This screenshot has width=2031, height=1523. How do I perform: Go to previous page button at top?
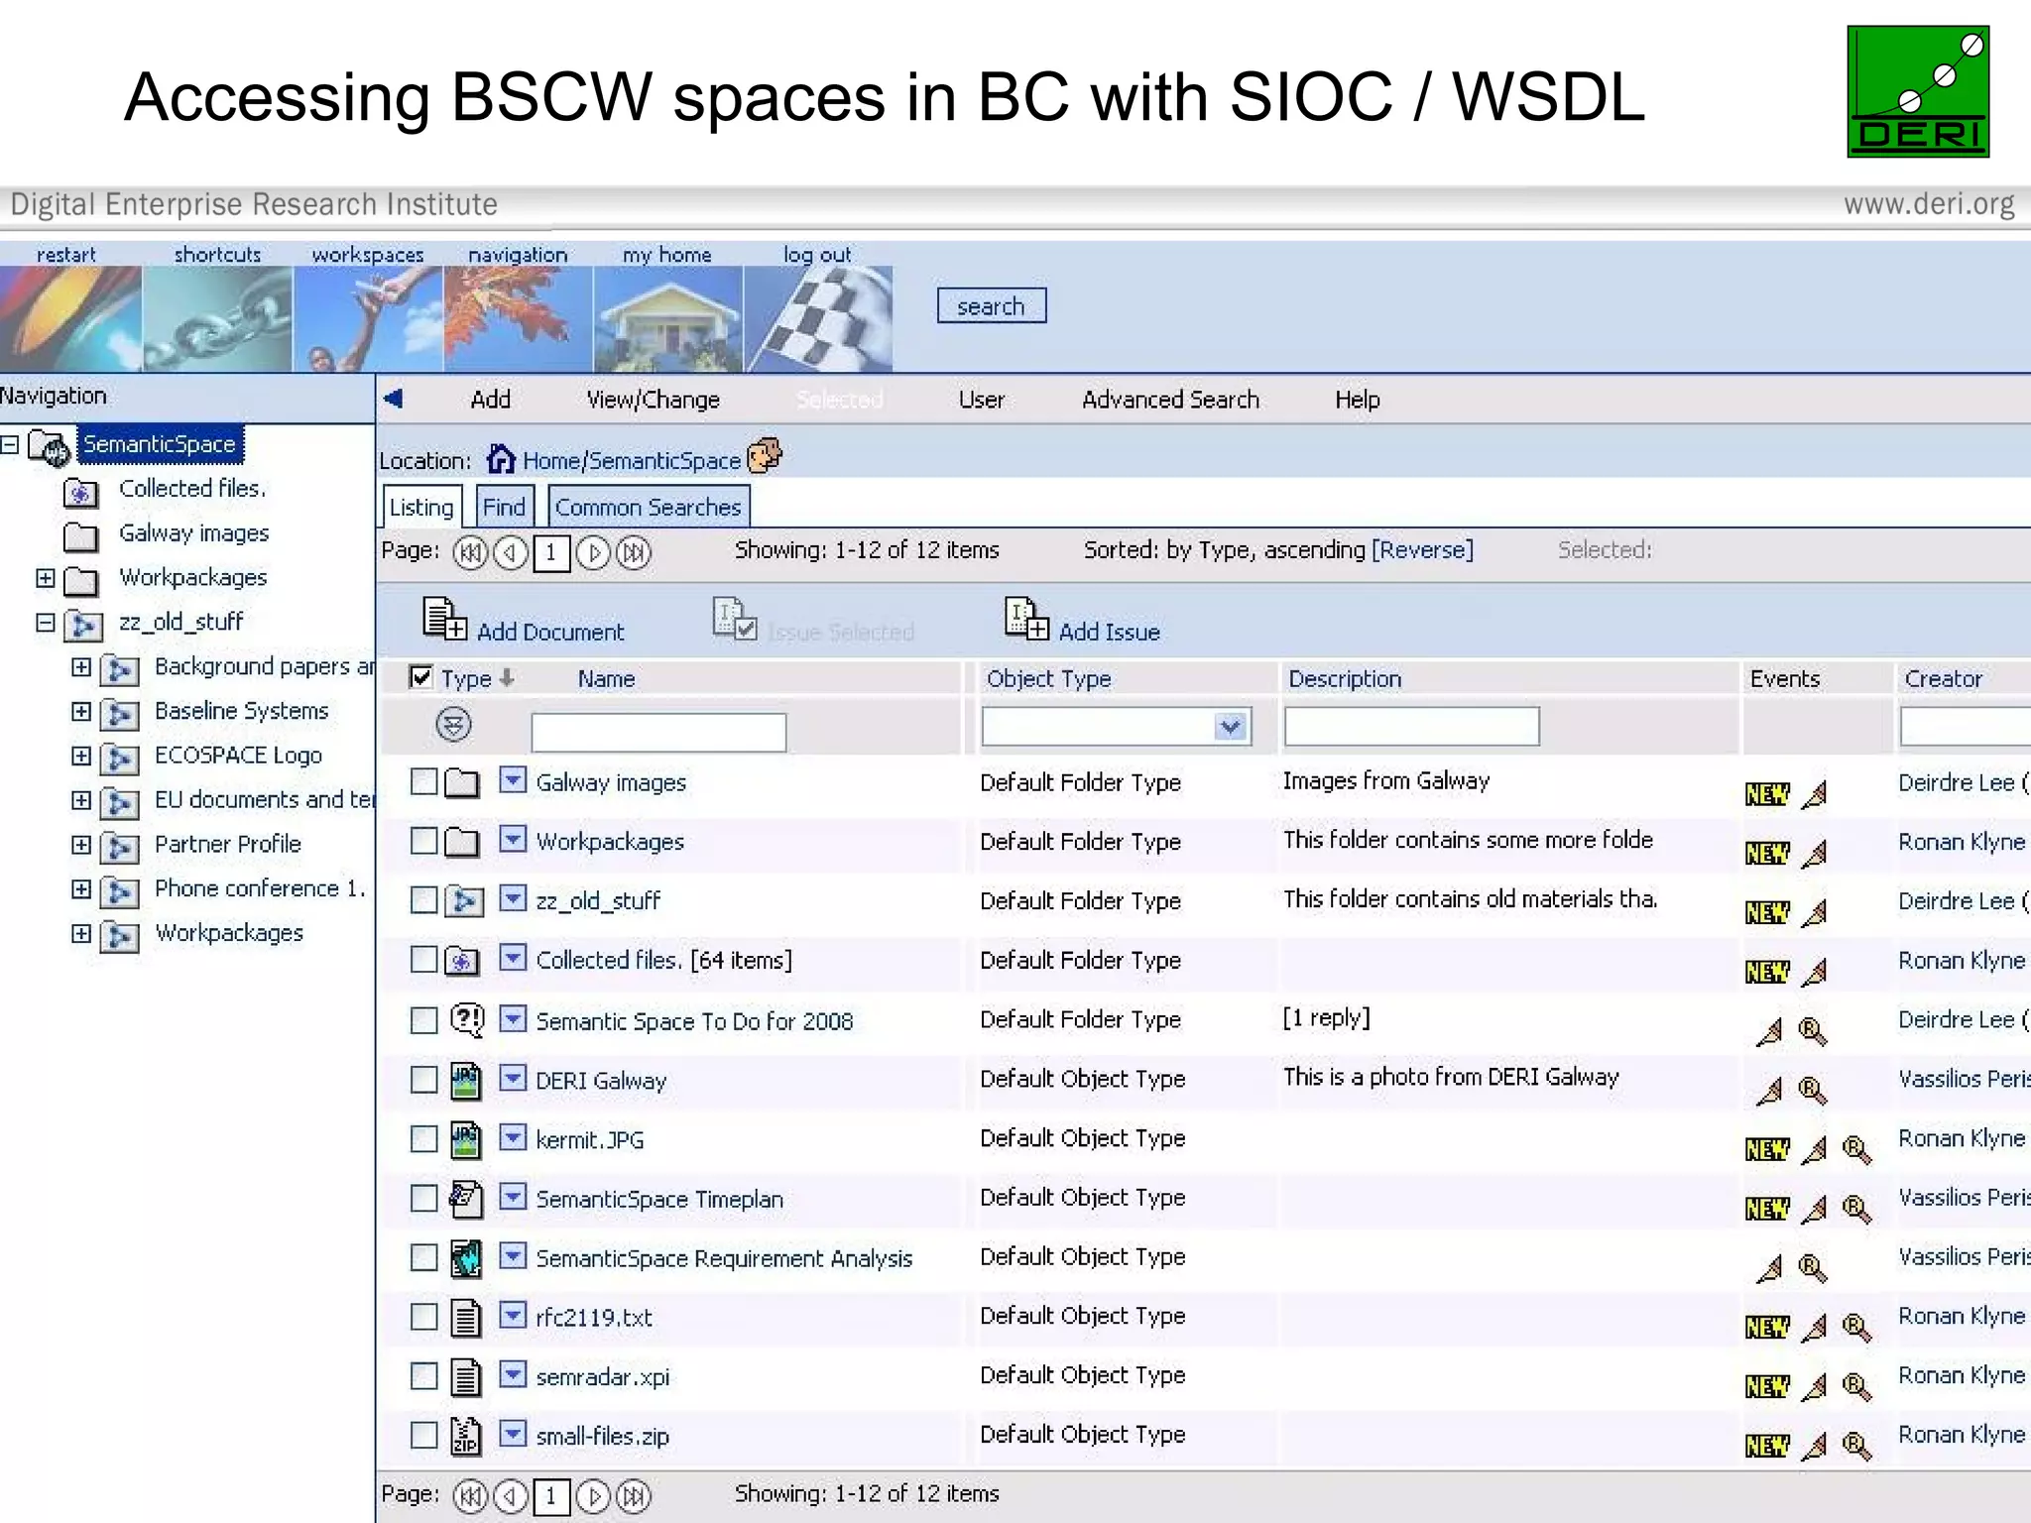(510, 552)
